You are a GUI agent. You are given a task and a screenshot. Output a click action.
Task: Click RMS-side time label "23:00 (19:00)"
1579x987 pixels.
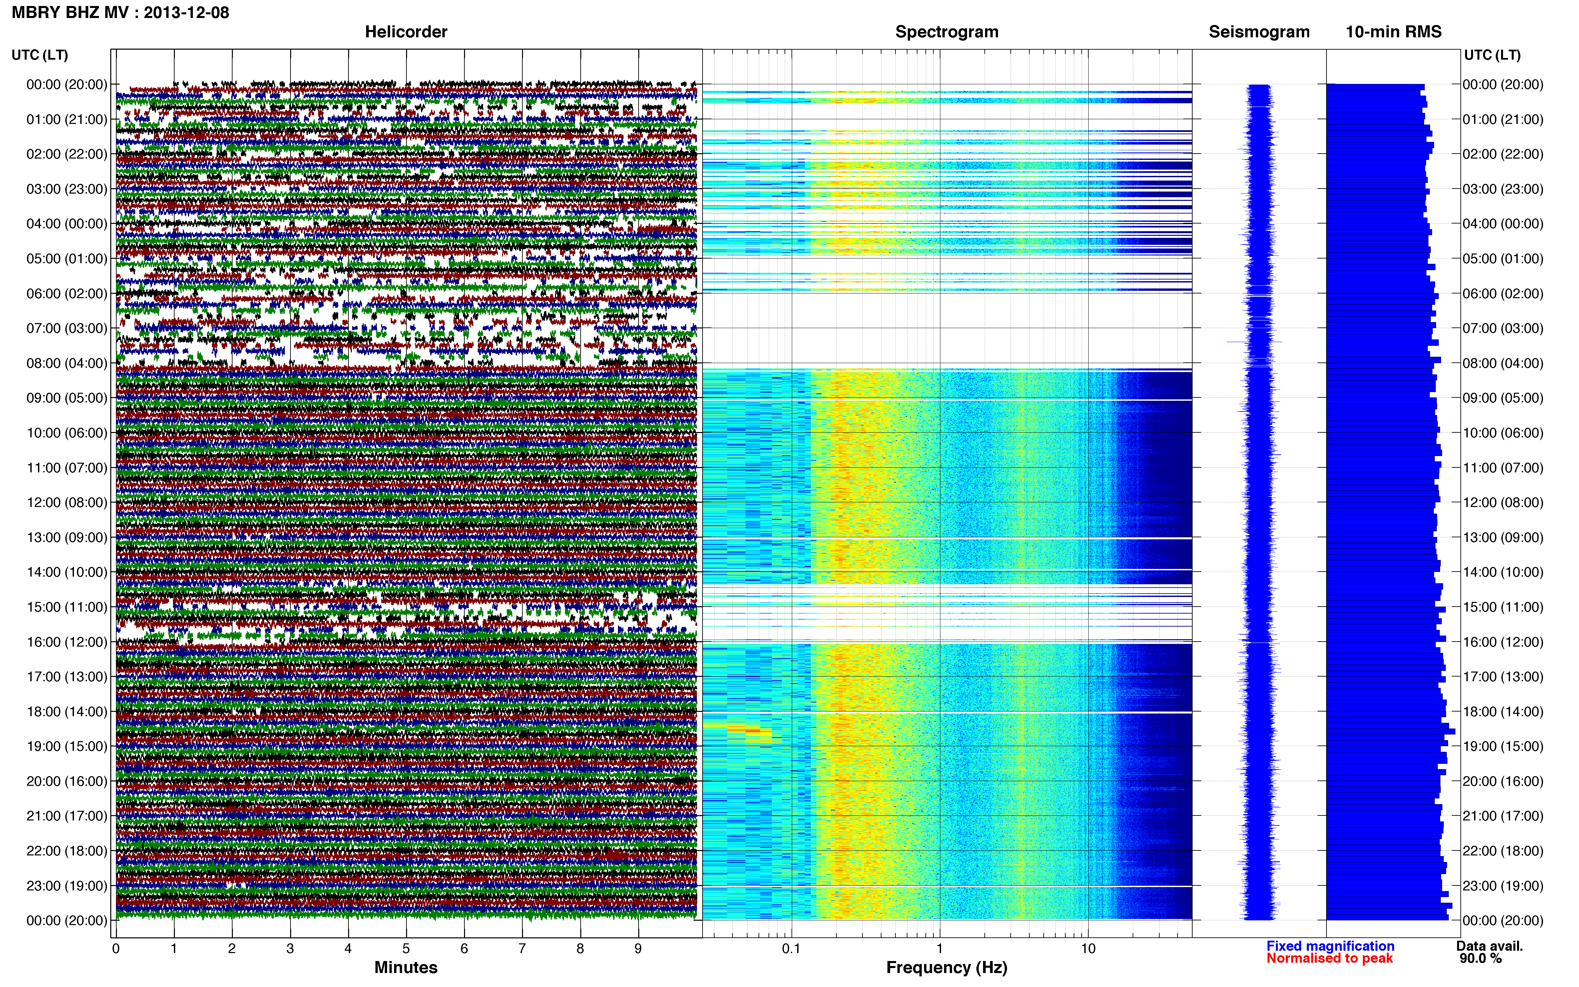pos(1503,886)
